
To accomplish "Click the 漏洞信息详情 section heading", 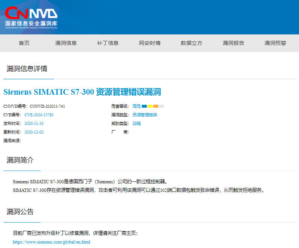I will tap(27, 69).
